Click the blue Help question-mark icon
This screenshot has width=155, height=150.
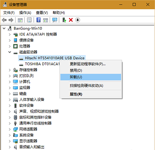tap(38, 20)
